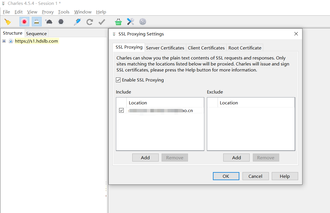Switch to Server Certificates tab

[165, 48]
